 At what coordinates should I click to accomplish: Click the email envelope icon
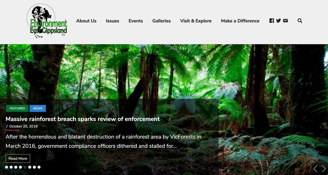285,21
